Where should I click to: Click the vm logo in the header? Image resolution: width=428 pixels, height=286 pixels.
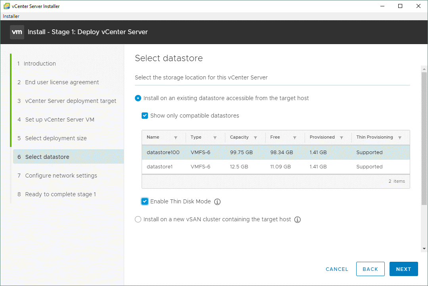click(x=17, y=32)
